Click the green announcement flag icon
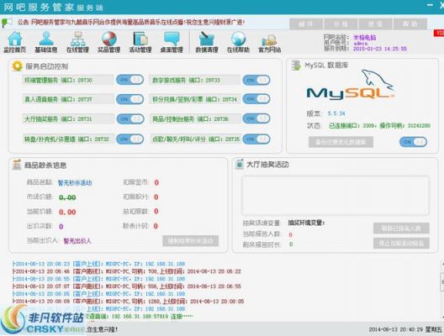 point(7,23)
